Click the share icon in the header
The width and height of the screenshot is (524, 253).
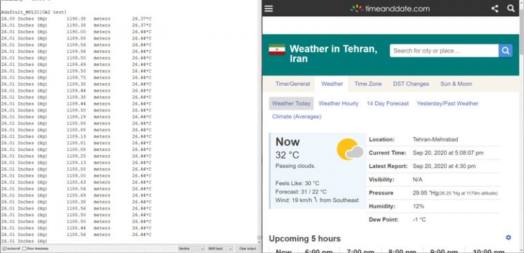[x=495, y=9]
